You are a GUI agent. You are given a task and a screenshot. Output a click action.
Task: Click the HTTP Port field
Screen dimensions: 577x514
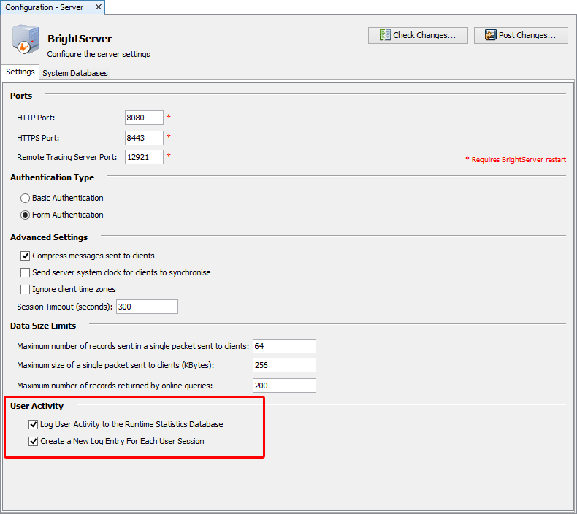click(144, 118)
